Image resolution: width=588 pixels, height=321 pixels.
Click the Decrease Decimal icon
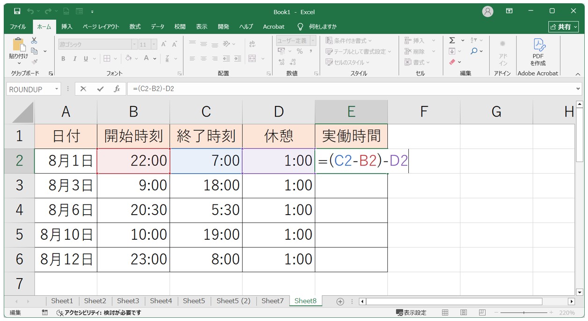tap(293, 62)
